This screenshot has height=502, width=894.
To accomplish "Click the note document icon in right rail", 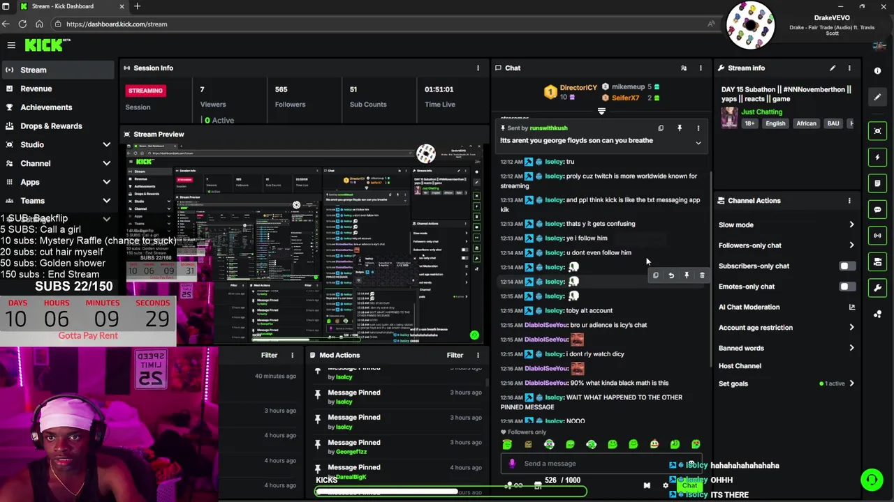I will [877, 183].
